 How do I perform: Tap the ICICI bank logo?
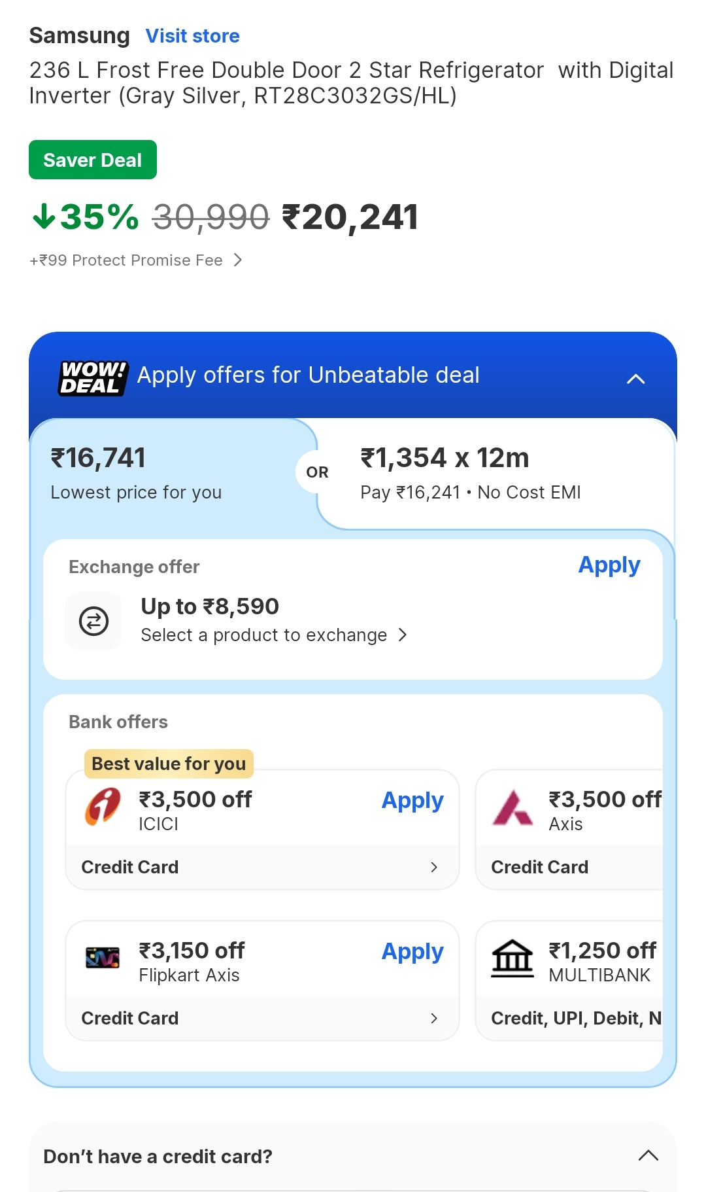(x=103, y=806)
